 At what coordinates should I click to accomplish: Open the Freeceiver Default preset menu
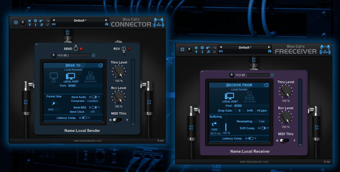245,47
